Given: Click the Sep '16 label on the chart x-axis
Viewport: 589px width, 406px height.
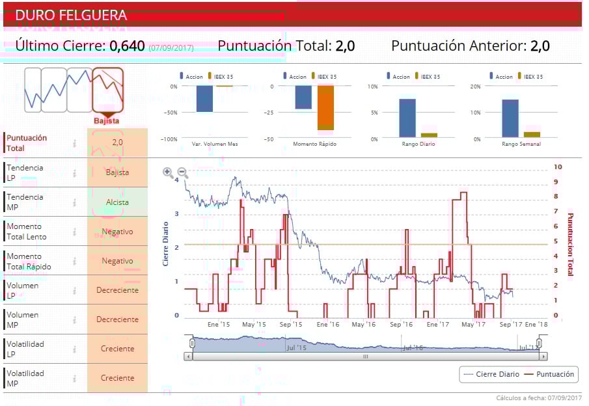Looking at the screenshot, I should [401, 324].
